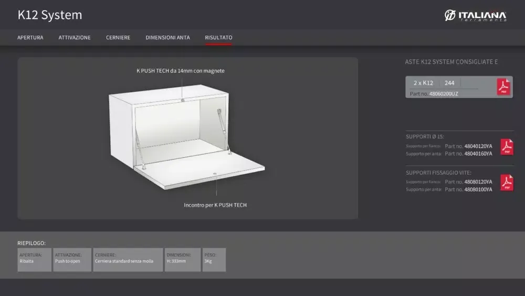Select the Risultato tab
The height and width of the screenshot is (296, 525).
218,37
